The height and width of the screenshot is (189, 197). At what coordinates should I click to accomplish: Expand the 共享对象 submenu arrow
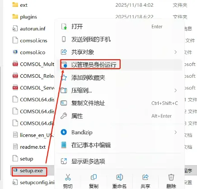pyautogui.click(x=175, y=52)
